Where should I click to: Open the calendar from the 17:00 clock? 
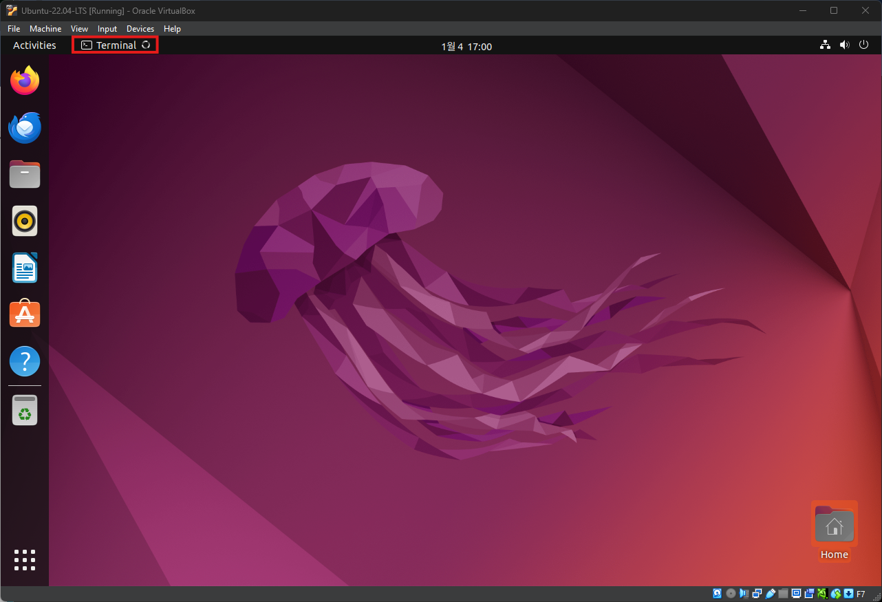(466, 46)
